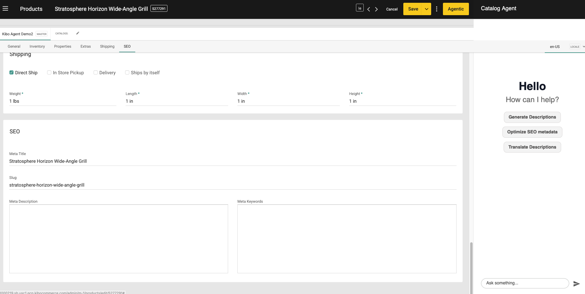Click Optimize SEO metadata in Catalog Agent
Viewport: 585px width, 294px height.
[x=532, y=132]
